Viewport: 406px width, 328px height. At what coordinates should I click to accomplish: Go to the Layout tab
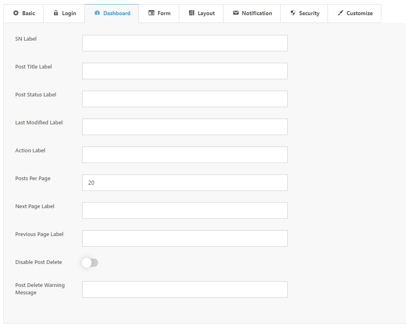pyautogui.click(x=201, y=14)
